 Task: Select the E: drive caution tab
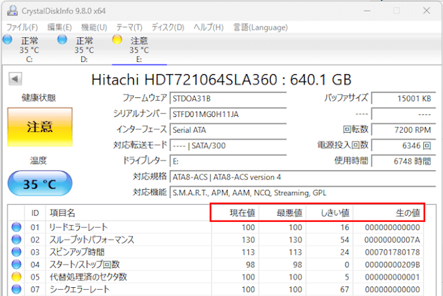click(x=139, y=50)
